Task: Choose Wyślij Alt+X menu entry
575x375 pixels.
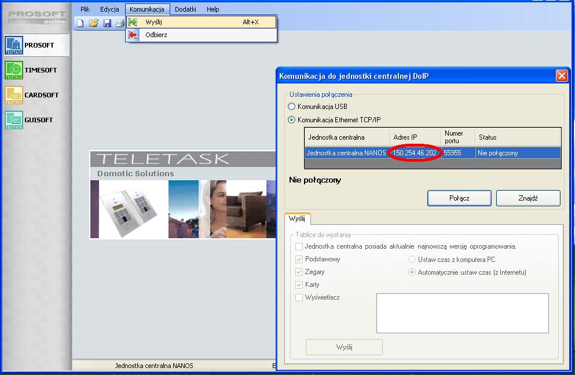Action: (x=202, y=22)
